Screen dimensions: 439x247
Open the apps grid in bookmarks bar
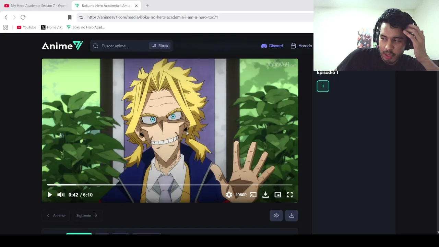point(5,27)
